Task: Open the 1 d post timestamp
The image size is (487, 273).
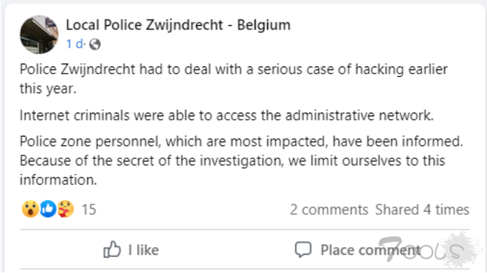Action: pos(75,44)
